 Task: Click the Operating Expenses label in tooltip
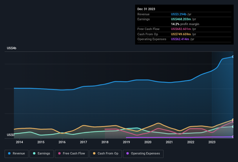(152, 39)
